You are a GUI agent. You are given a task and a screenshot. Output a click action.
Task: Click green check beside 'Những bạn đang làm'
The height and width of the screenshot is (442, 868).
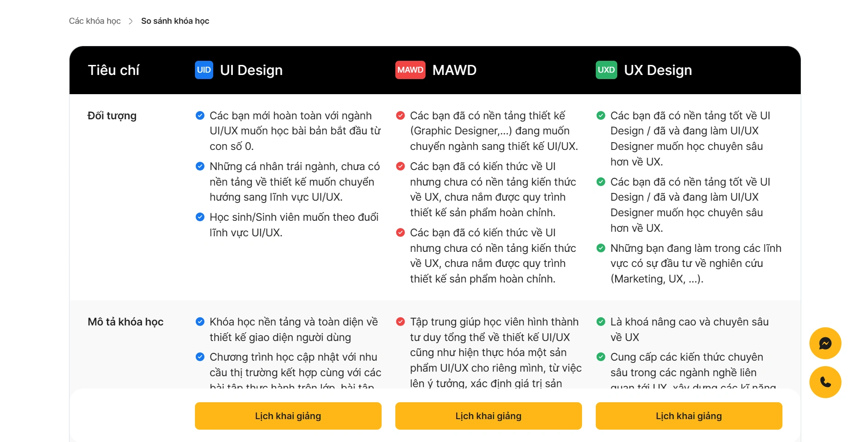click(601, 248)
